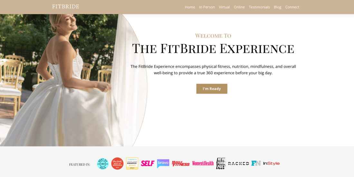This screenshot has height=177, width=354.
Task: Click the Connect navigation link
Action: pyautogui.click(x=292, y=7)
